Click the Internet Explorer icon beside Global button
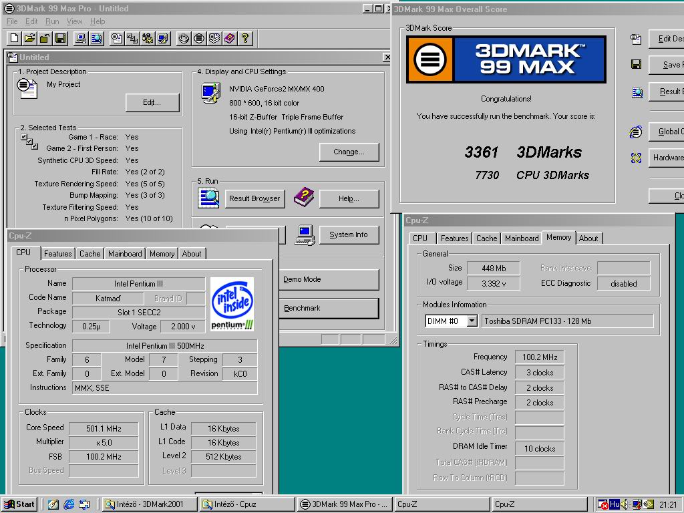The image size is (684, 513). tap(636, 132)
